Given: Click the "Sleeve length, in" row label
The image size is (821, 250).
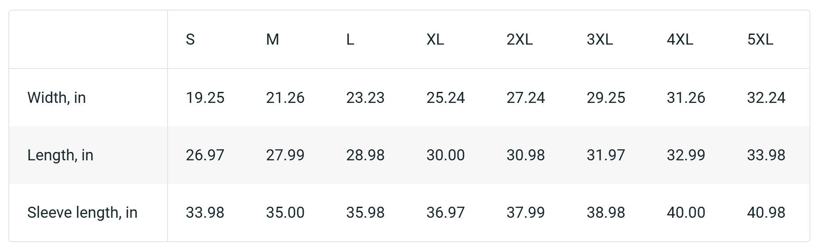Looking at the screenshot, I should point(82,212).
